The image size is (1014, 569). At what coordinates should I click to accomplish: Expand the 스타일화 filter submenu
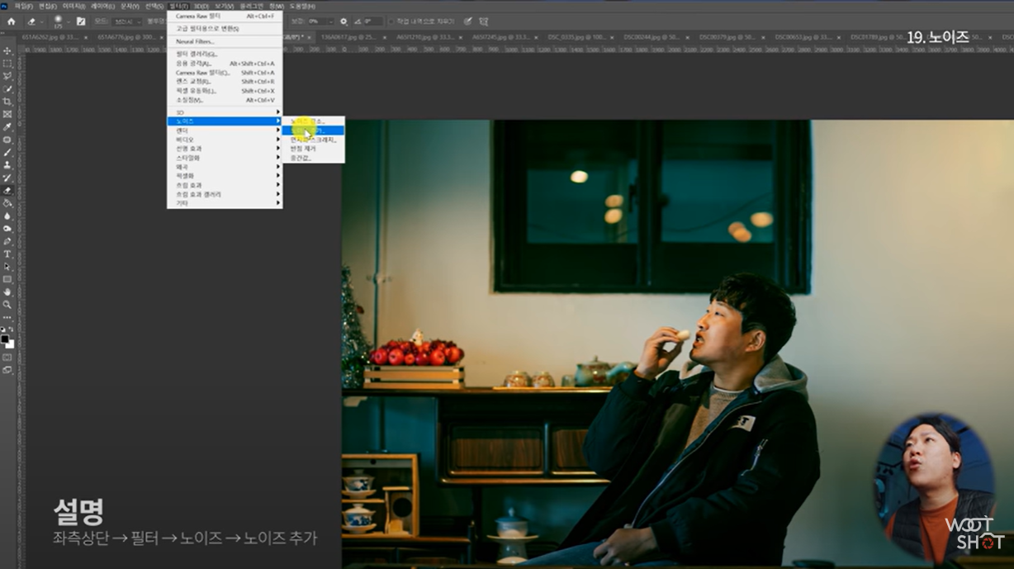tap(225, 158)
